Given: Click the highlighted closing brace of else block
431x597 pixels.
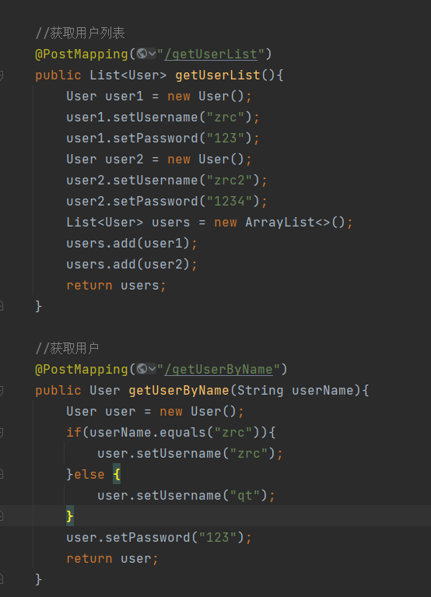Looking at the screenshot, I should pos(69,516).
